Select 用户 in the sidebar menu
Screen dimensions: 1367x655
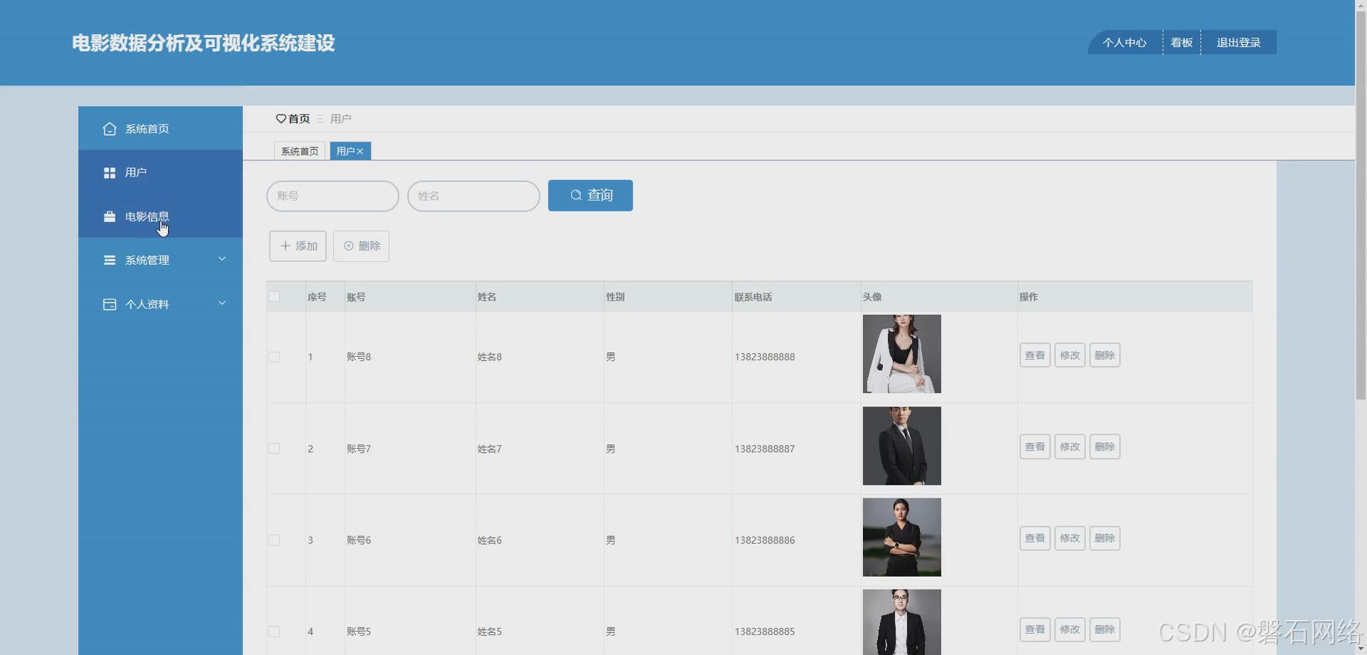coord(160,173)
